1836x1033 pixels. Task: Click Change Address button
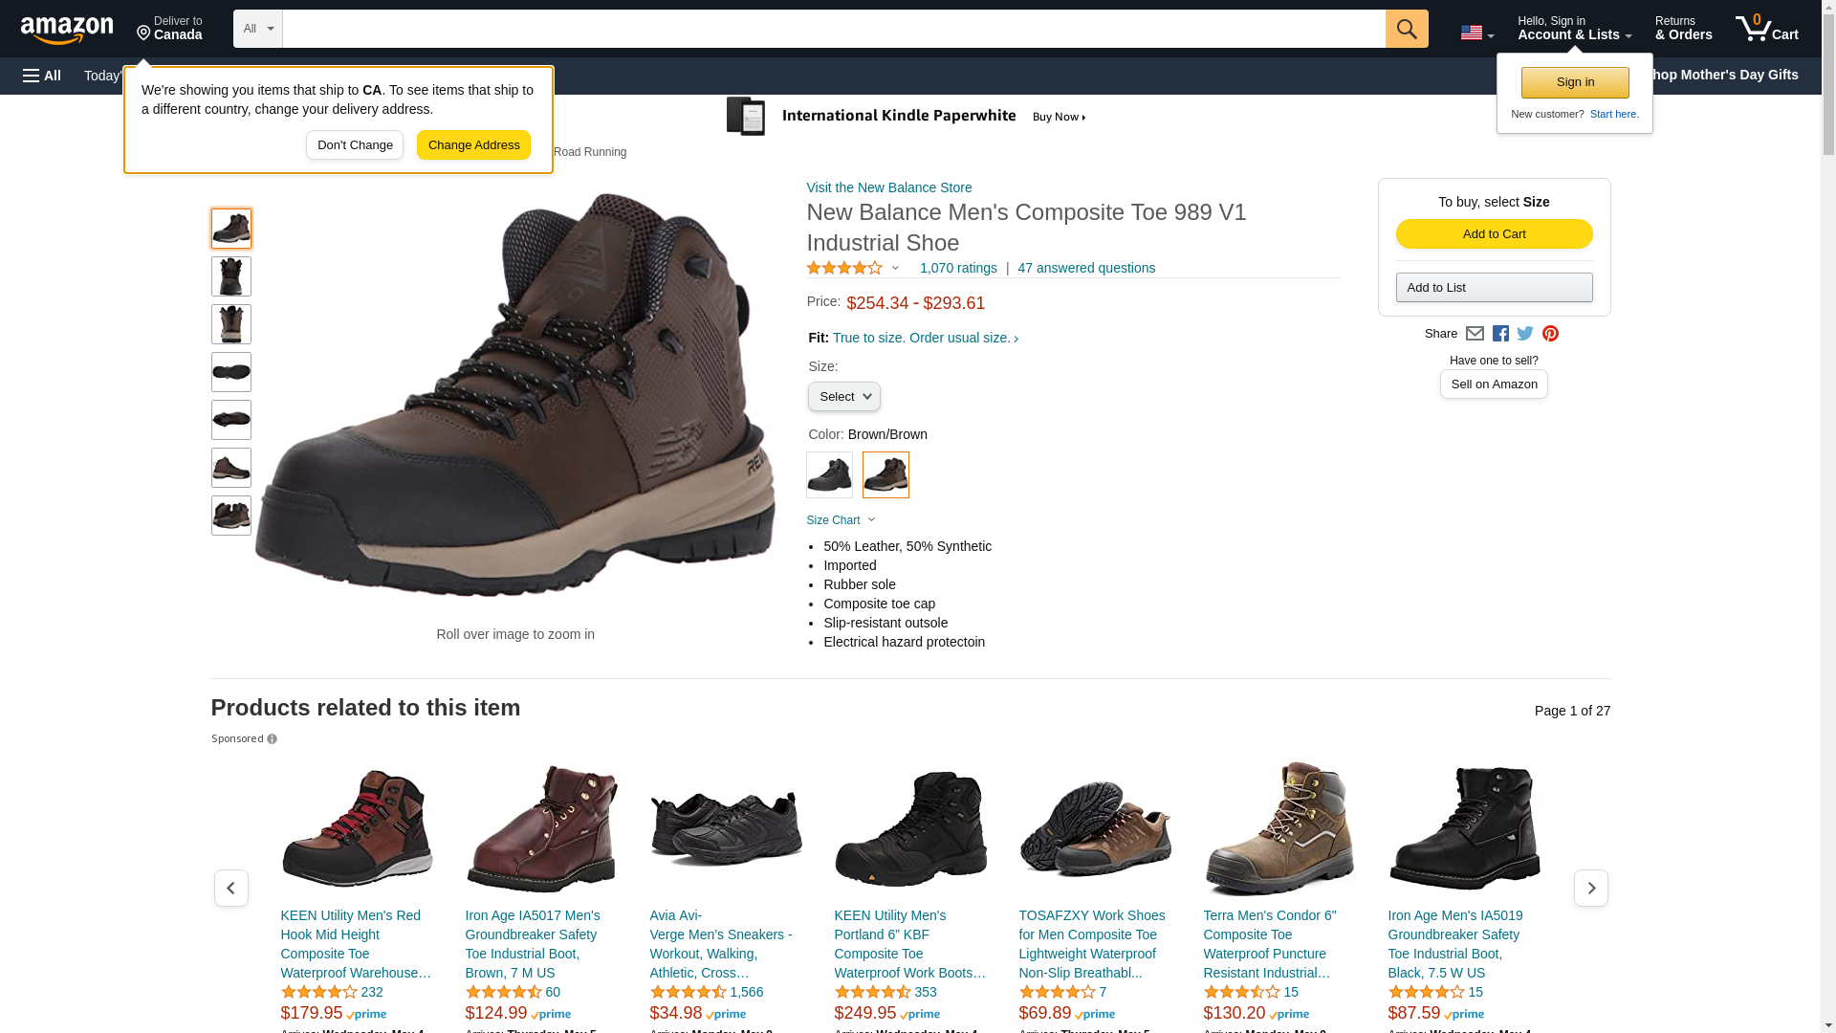click(x=473, y=145)
